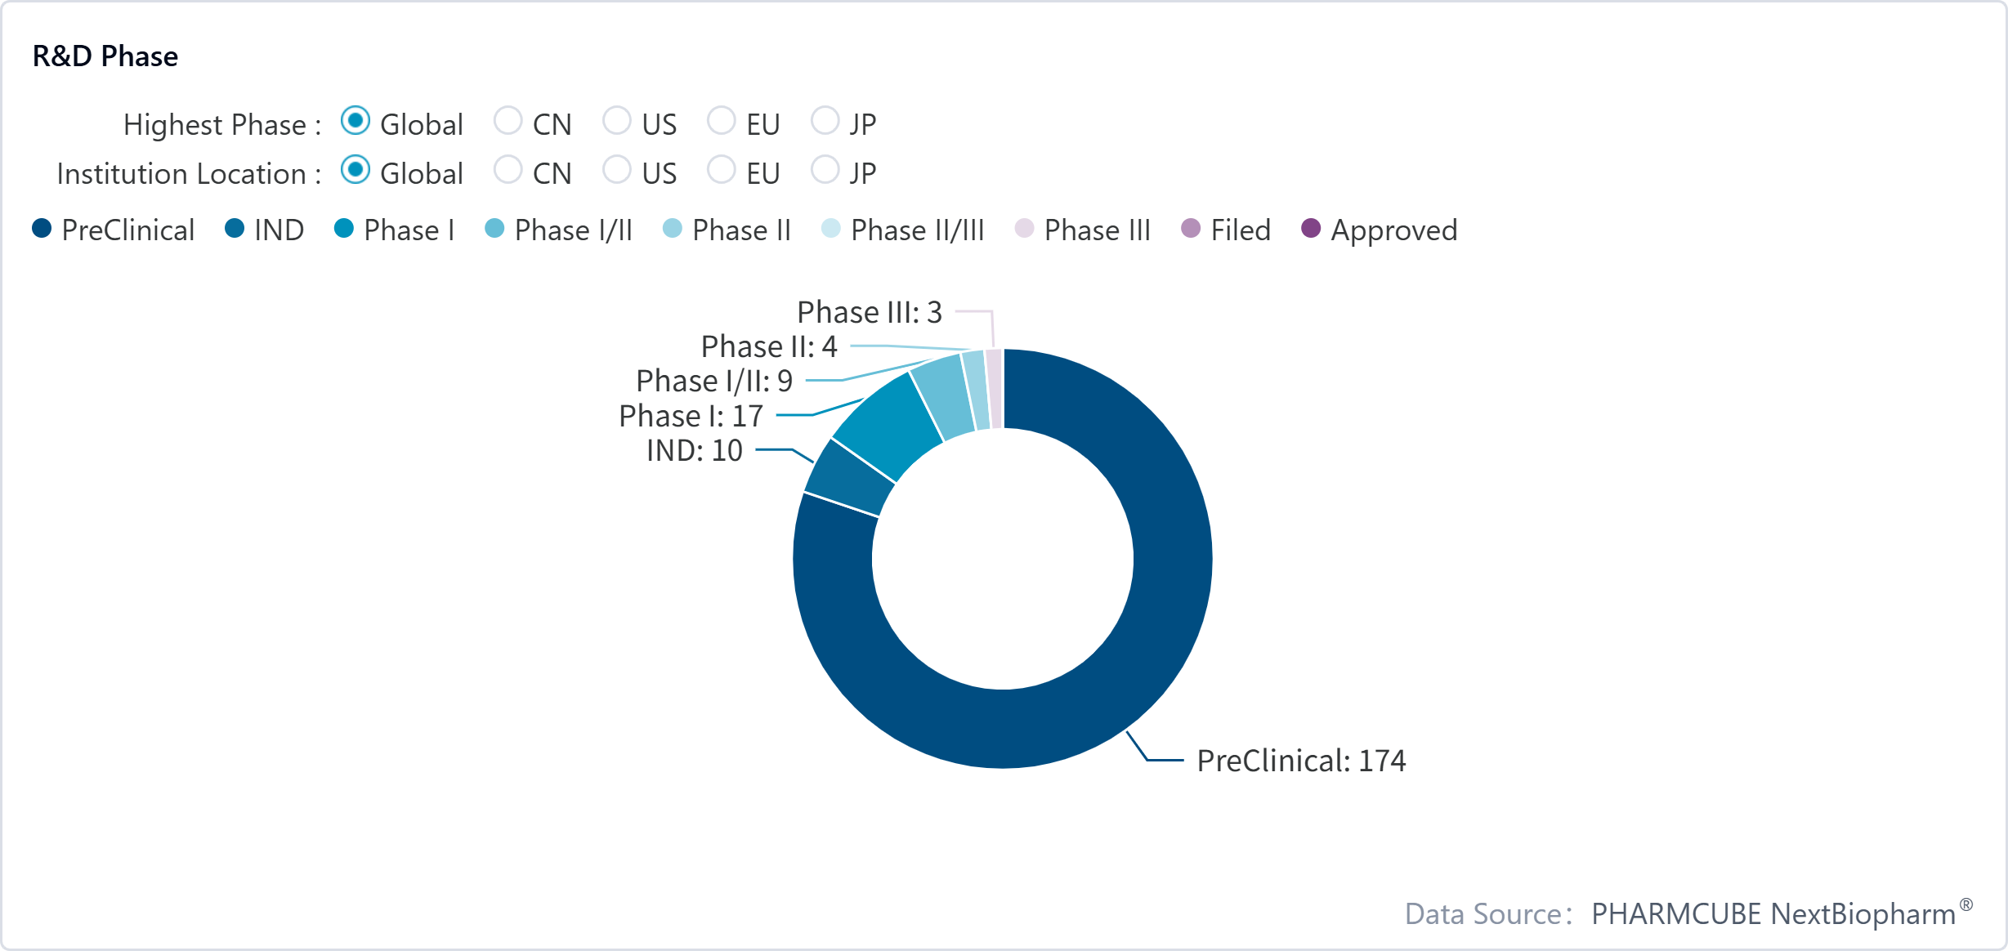
Task: Click the Phase I legend dot
Action: click(x=344, y=229)
